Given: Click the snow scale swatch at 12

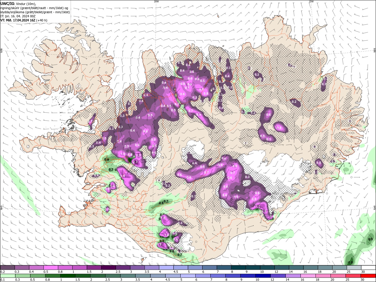Looking at the screenshot, I should tap(282, 268).
